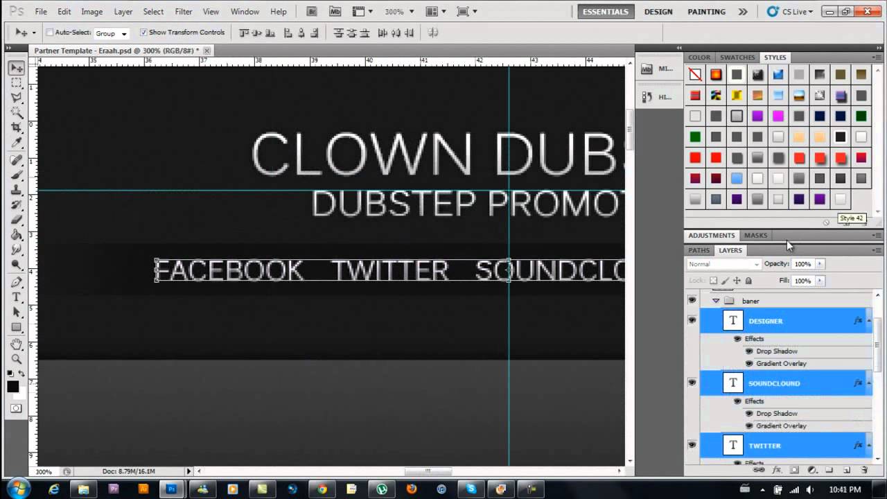Switch to the Design workspace

coord(658,12)
